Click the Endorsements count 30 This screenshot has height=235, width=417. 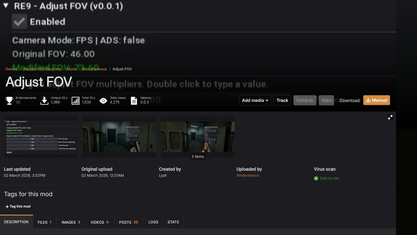(x=18, y=102)
